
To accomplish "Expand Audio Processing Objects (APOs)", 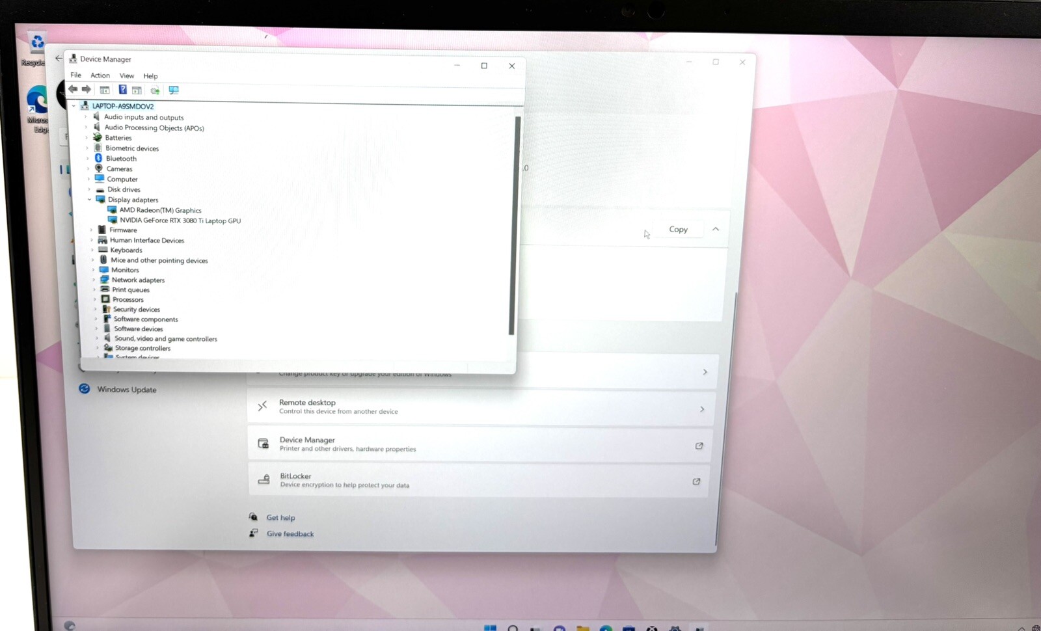I will tap(87, 128).
